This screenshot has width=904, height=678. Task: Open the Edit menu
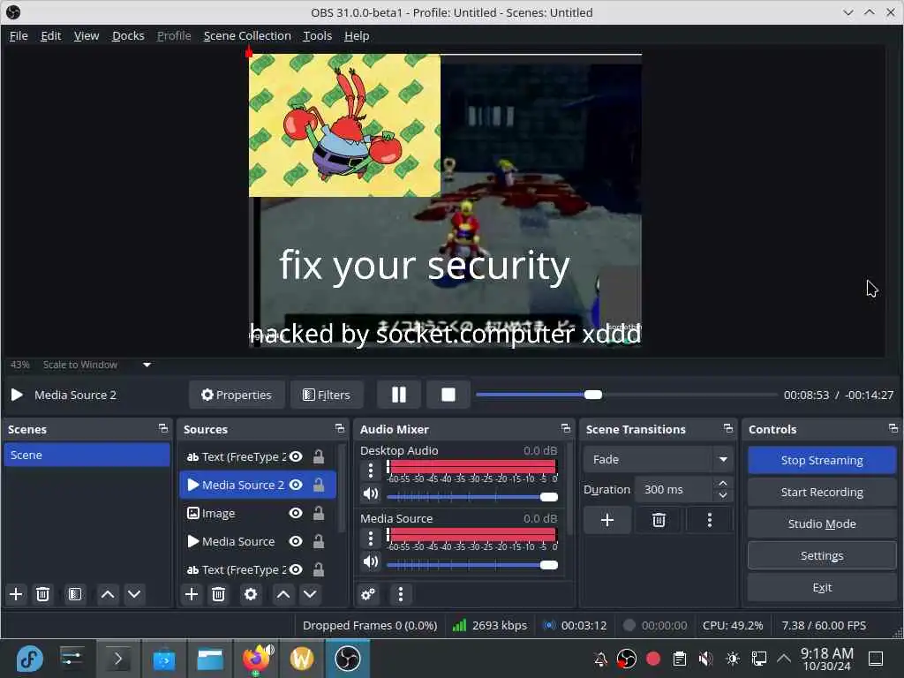click(x=50, y=35)
